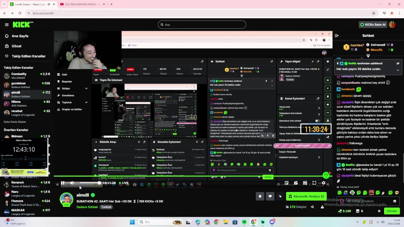Open Flomore recommended channel
The width and height of the screenshot is (404, 227).
click(27, 203)
